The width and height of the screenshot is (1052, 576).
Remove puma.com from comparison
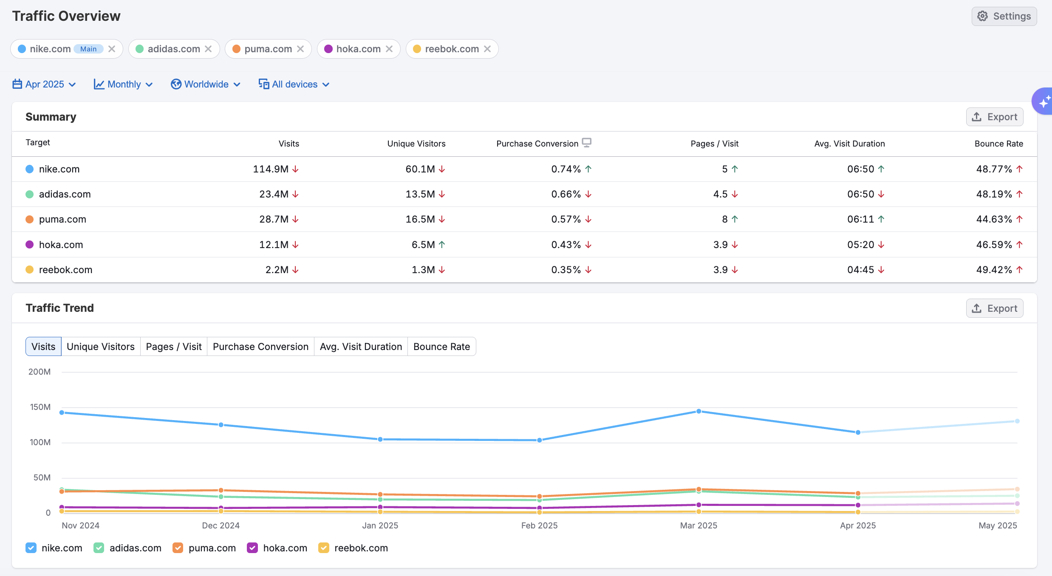click(300, 49)
